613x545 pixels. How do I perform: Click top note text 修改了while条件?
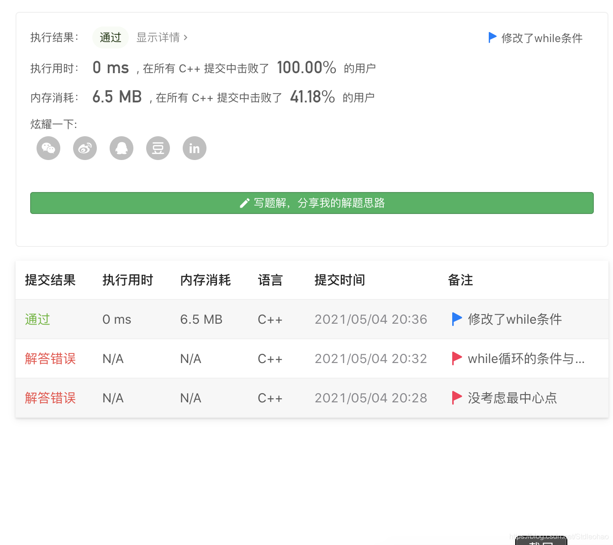542,38
